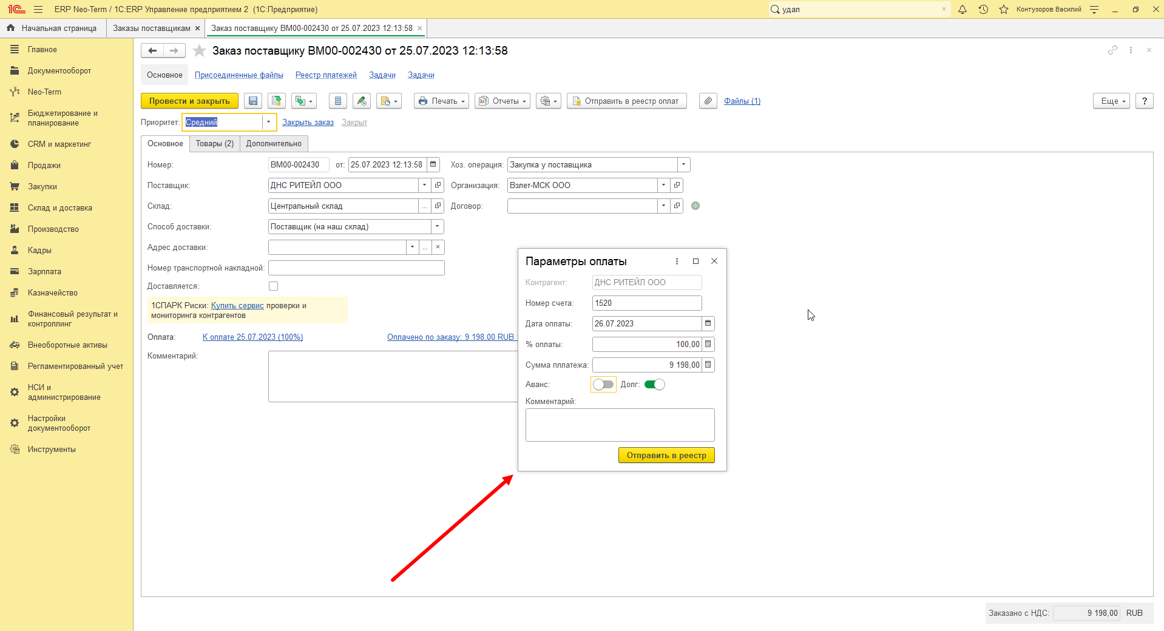Viewport: 1164px width, 631px height.
Task: Click Отправить в реестр button
Action: pyautogui.click(x=666, y=455)
